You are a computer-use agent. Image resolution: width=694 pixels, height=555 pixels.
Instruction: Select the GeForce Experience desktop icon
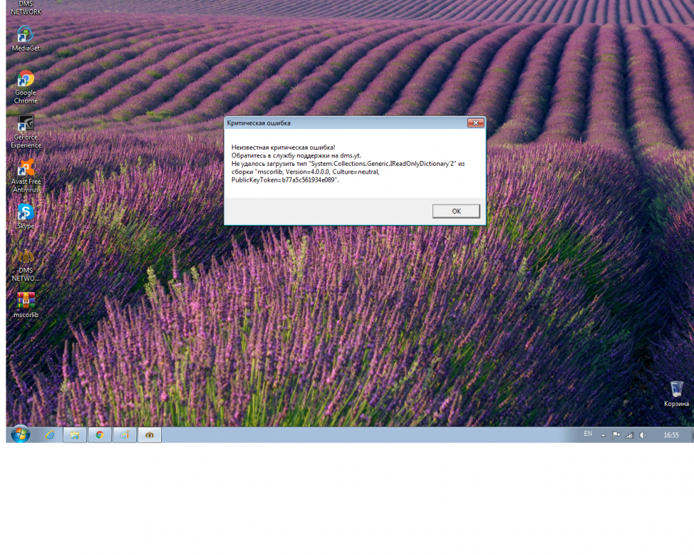pos(26,123)
